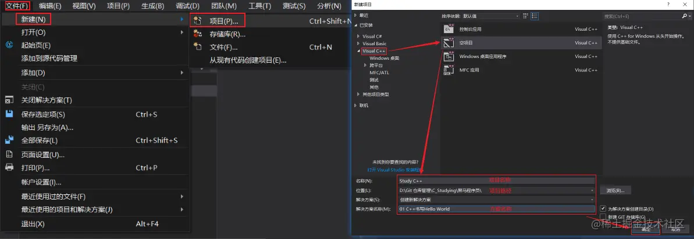694x239 pixels.
Task: Choose 从现有代码创建项目(E)...
Action: point(248,60)
